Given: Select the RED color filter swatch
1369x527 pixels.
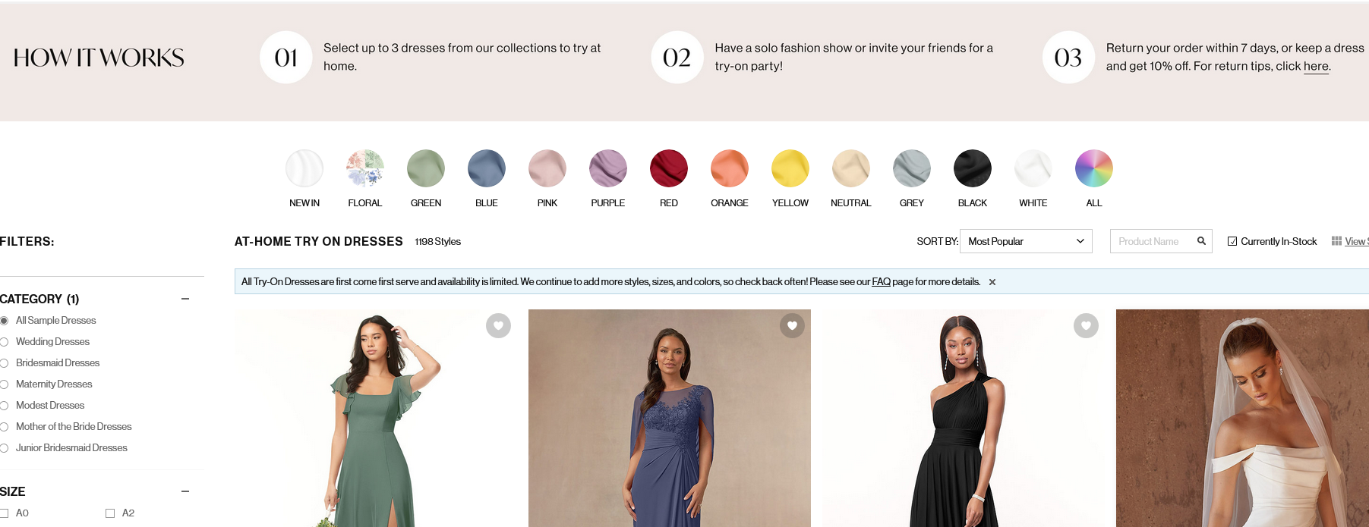Looking at the screenshot, I should click(x=668, y=168).
